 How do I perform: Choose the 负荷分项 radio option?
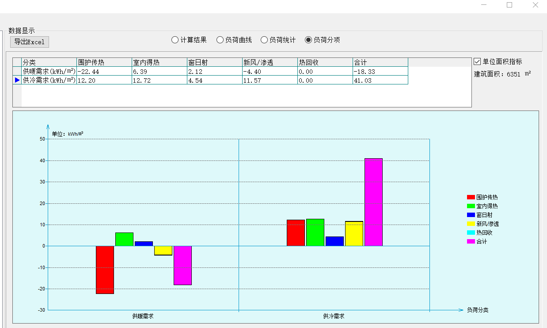point(308,40)
